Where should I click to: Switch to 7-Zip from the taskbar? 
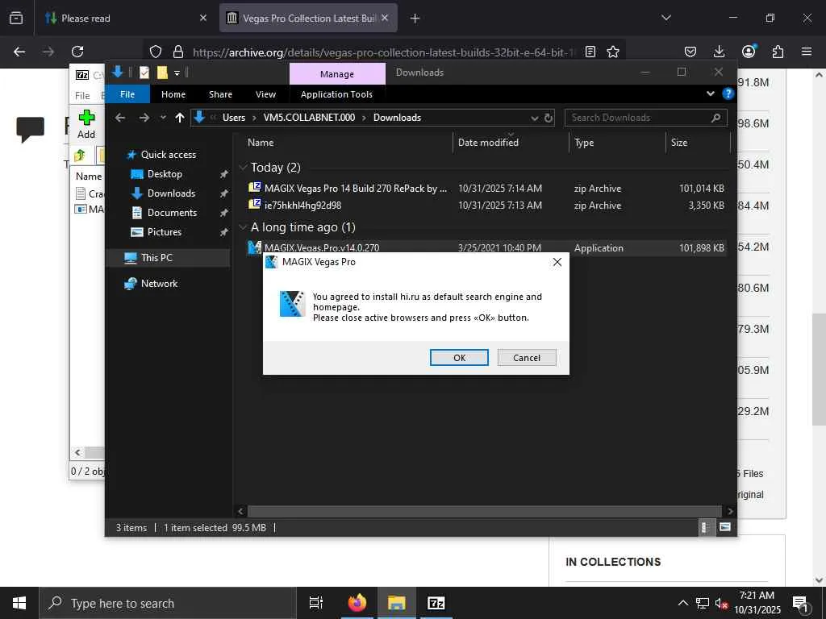click(436, 603)
